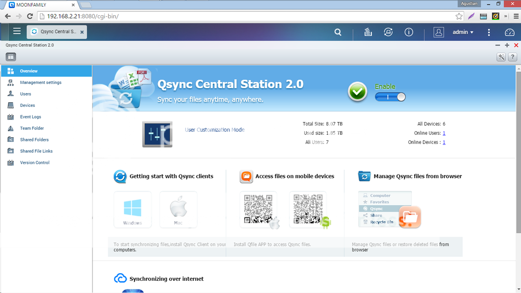Toggle the left sidebar panel button
Screen dimensions: 521x293
point(11,56)
